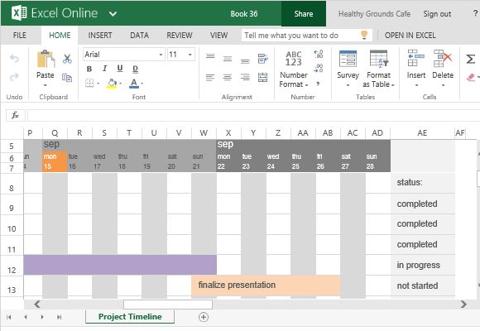The image size is (480, 331).
Task: Click the Undo arrow icon
Action: click(14, 58)
